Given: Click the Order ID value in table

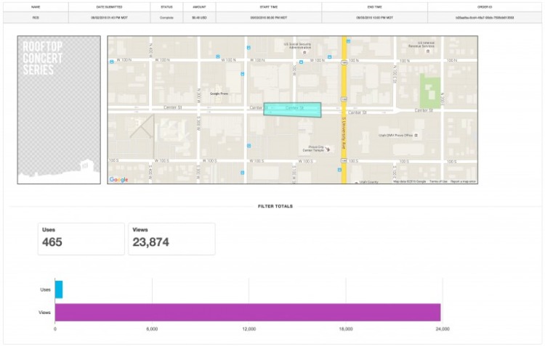Looking at the screenshot, I should pos(485,16).
